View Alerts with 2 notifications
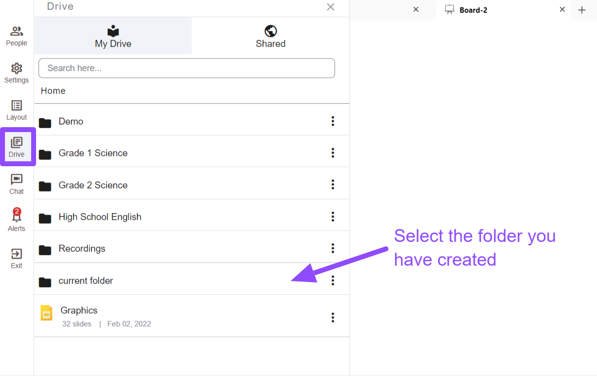This screenshot has height=376, width=597. tap(16, 221)
